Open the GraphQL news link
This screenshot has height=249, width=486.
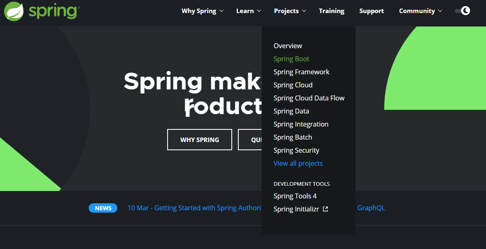click(x=371, y=208)
